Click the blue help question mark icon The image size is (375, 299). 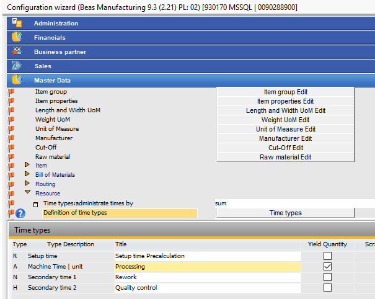[x=20, y=213]
